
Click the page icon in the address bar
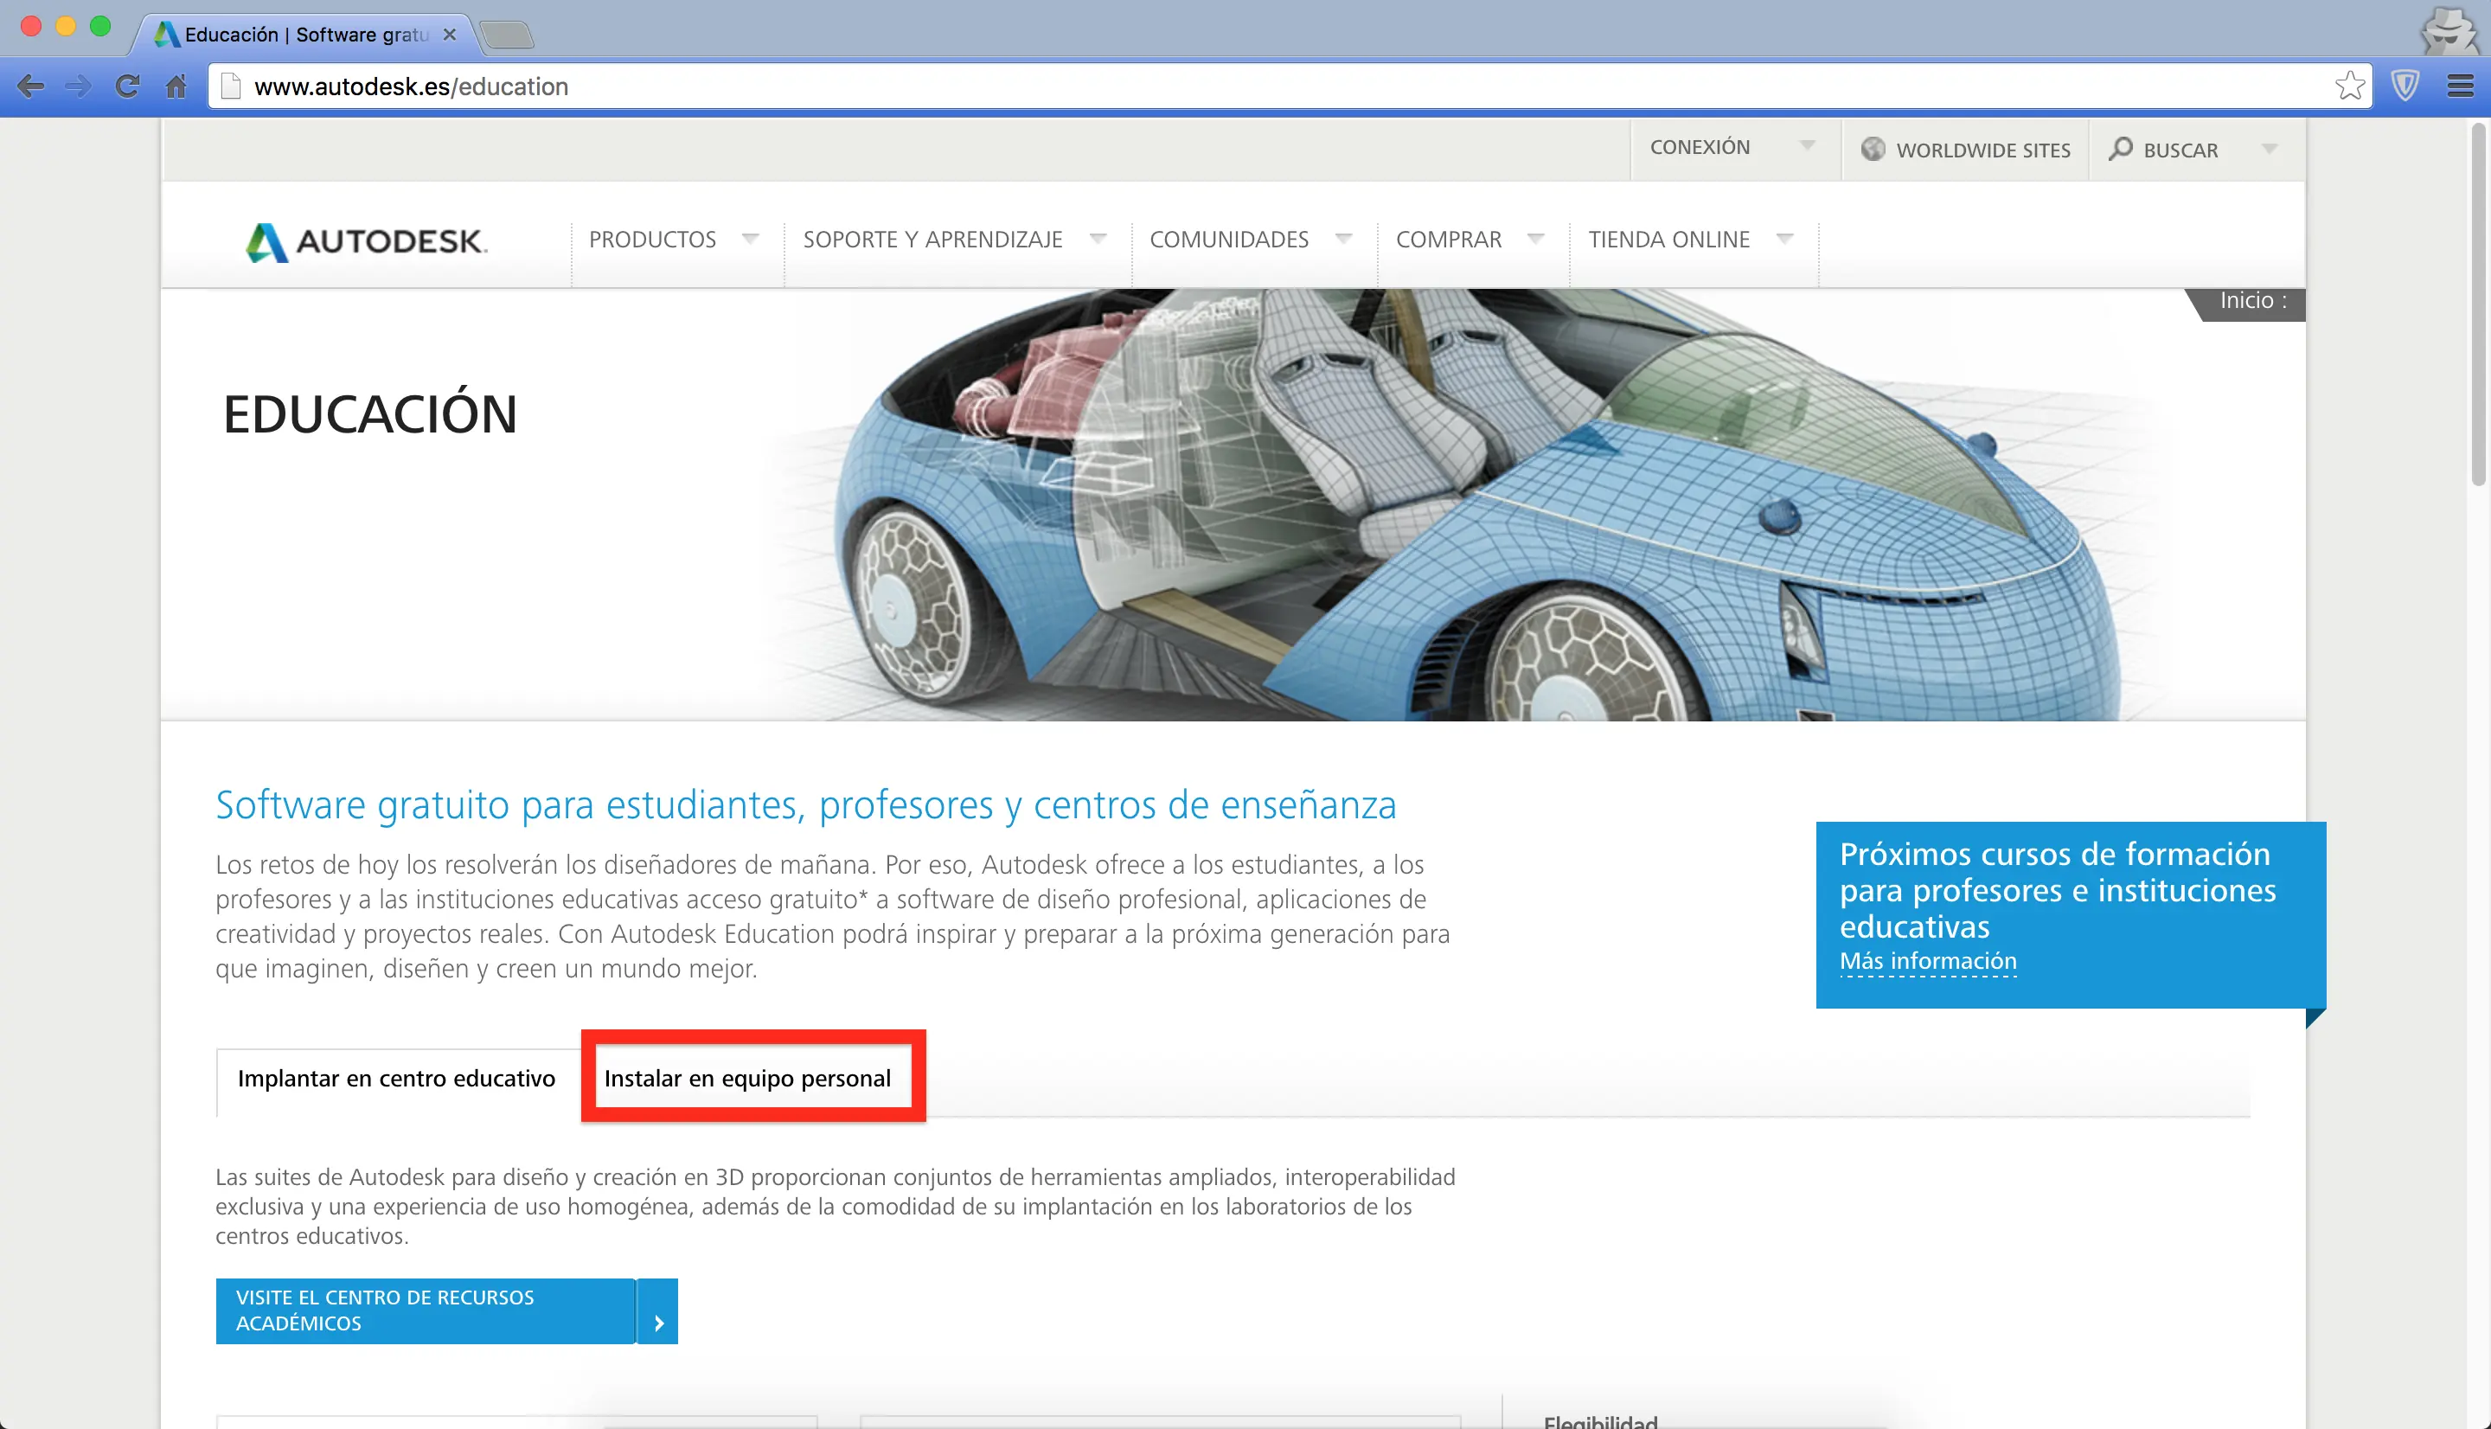point(231,87)
